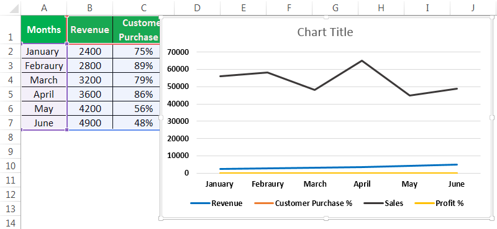The image size is (497, 229).
Task: Select the 89% cell
Action: click(136, 65)
